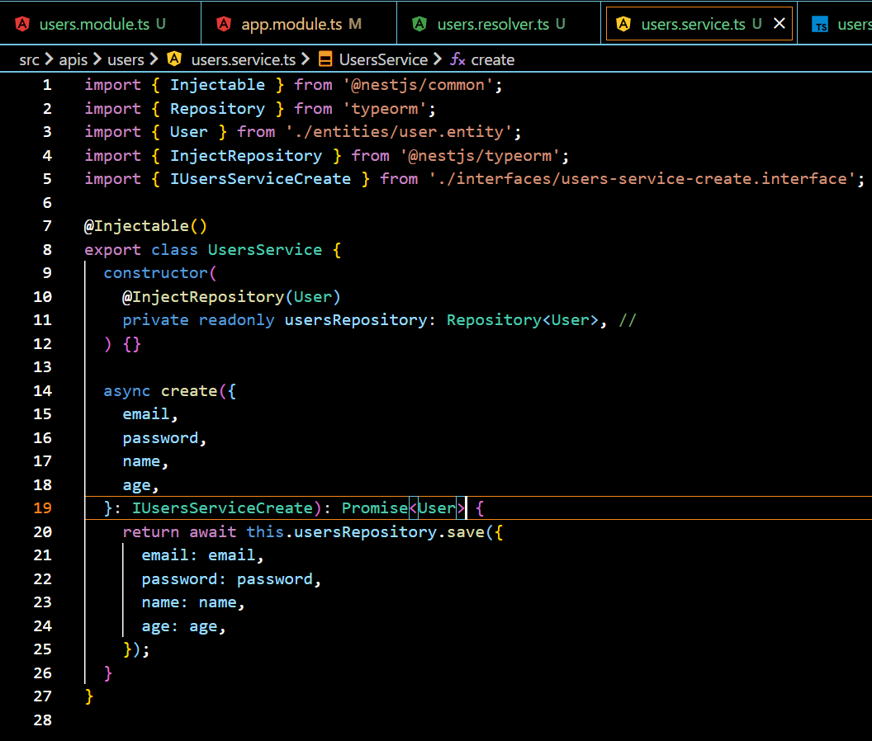Click line number 28 in the gutter

click(42, 720)
